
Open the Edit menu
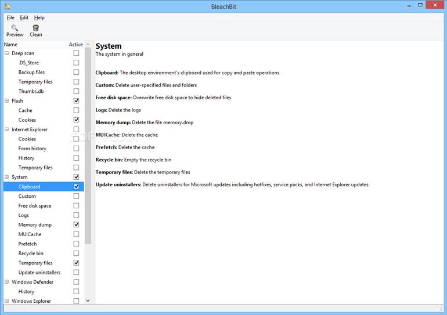click(x=24, y=17)
